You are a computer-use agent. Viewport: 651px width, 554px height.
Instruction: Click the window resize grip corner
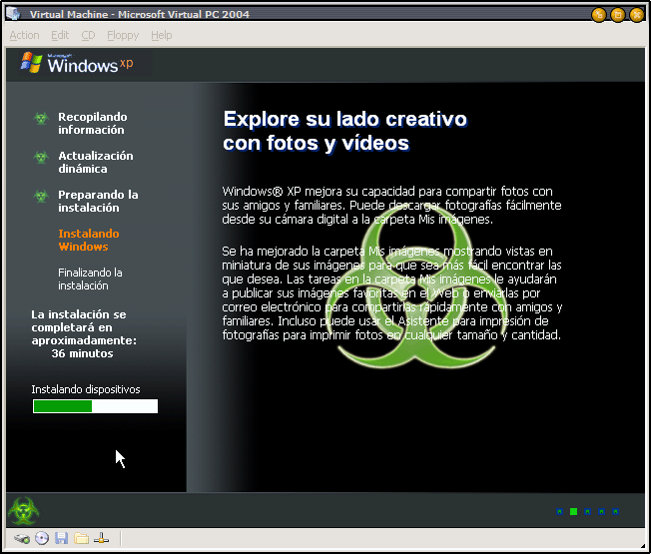(643, 546)
